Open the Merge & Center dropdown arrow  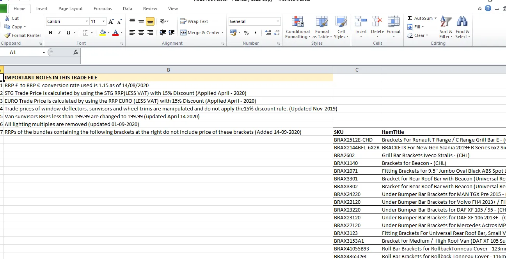tap(222, 33)
